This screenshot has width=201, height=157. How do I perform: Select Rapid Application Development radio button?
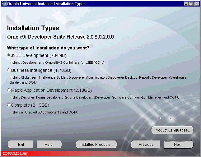click(x=9, y=90)
